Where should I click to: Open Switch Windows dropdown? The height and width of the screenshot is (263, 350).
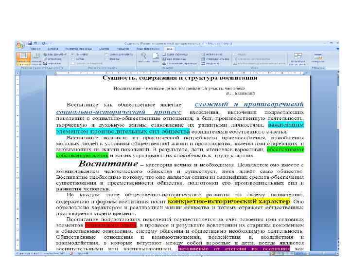(298, 59)
